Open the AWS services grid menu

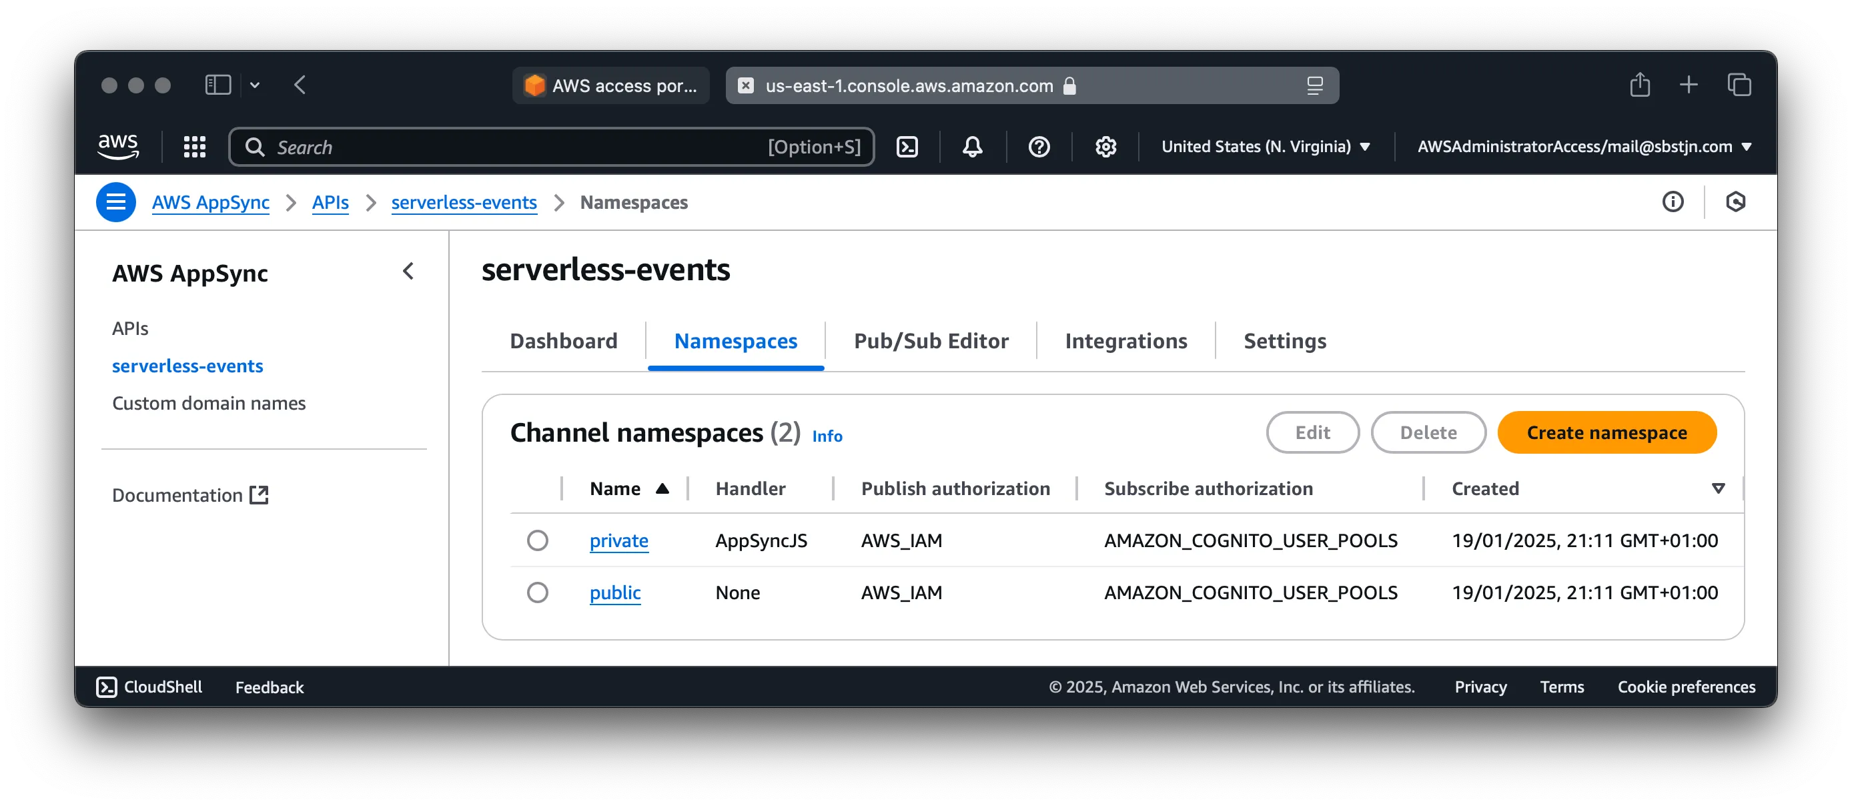pyautogui.click(x=193, y=147)
